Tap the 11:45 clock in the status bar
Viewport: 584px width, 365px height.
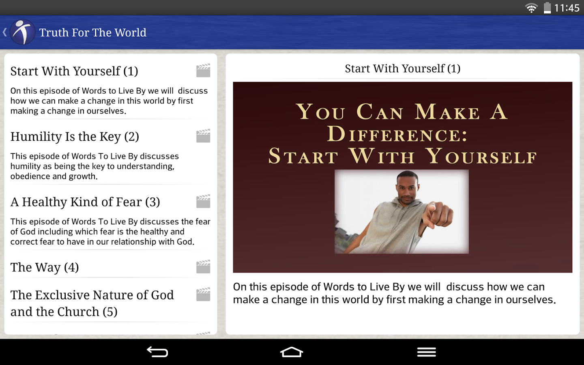click(567, 8)
